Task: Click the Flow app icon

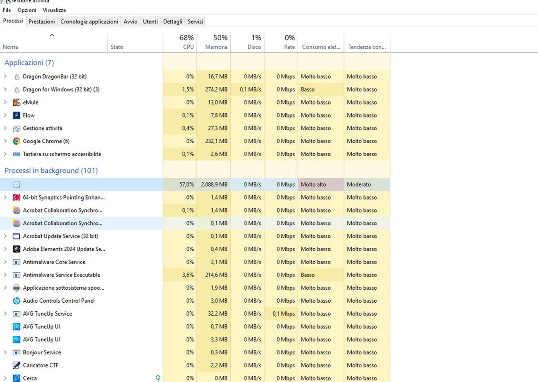Action: (x=16, y=116)
